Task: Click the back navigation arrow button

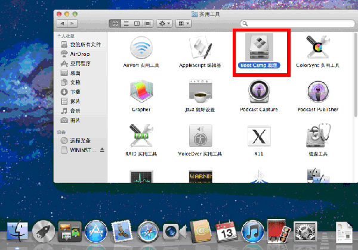Action: point(63,23)
